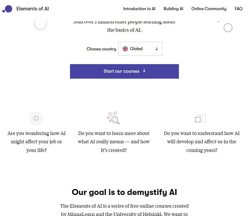Open the FAQ navigation link
251x216 pixels.
pos(239,9)
